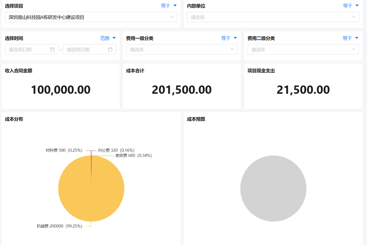Click the 收入合同金额 card title
367x245 pixels.
[x=18, y=71]
